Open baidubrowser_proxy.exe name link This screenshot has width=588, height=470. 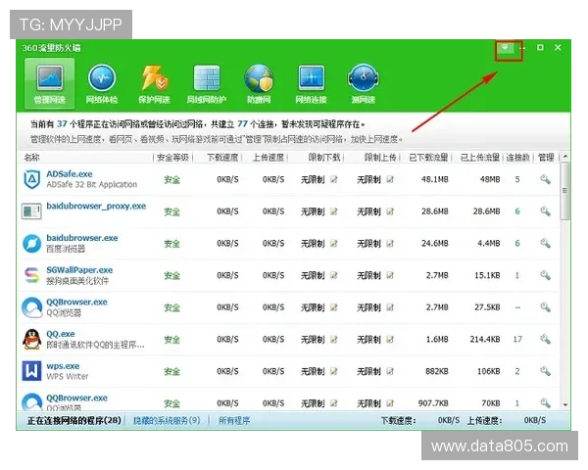tap(96, 207)
